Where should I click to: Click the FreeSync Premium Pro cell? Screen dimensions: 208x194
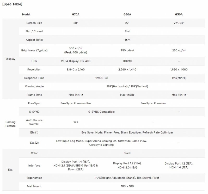[76, 103]
